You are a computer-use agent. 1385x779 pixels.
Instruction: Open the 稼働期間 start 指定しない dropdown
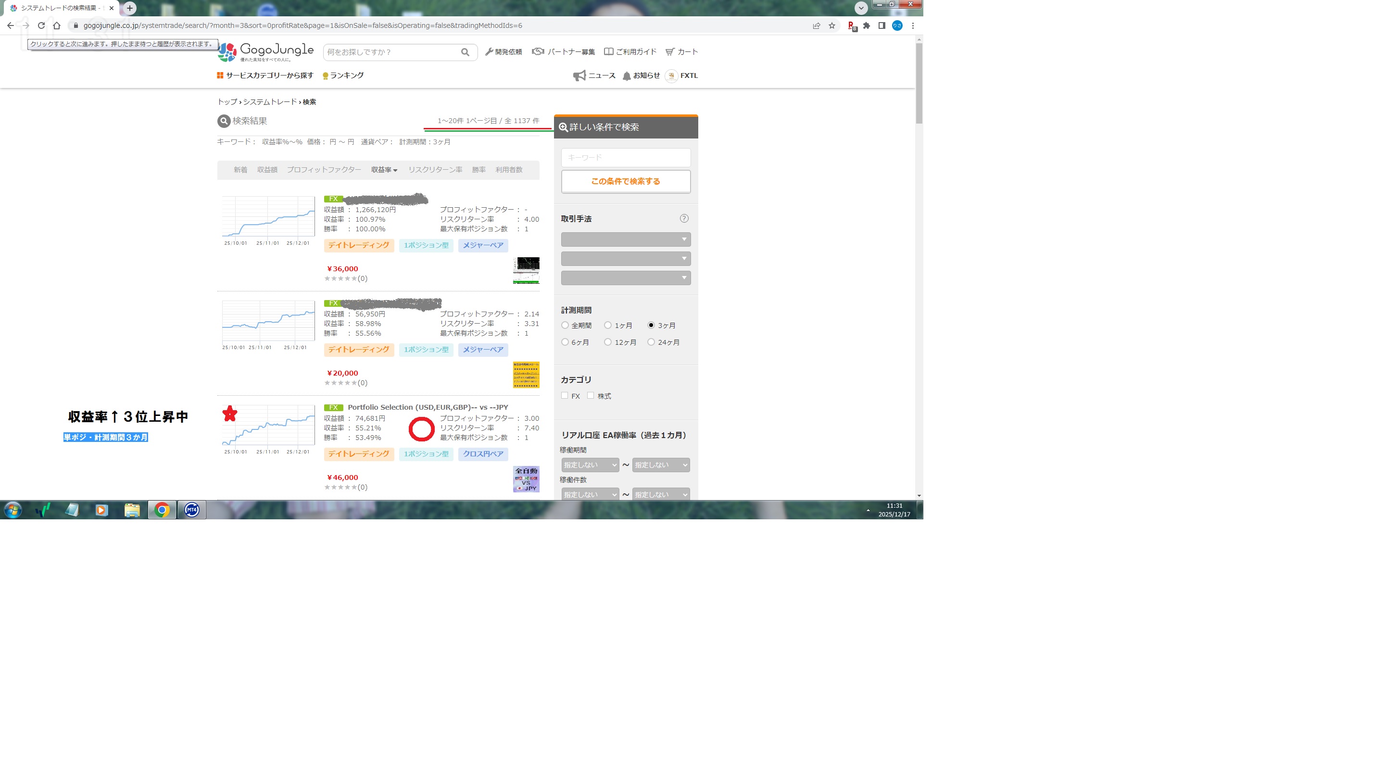[590, 465]
